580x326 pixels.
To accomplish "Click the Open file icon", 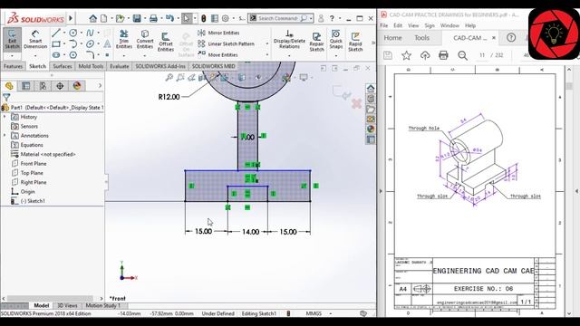I will [x=120, y=18].
